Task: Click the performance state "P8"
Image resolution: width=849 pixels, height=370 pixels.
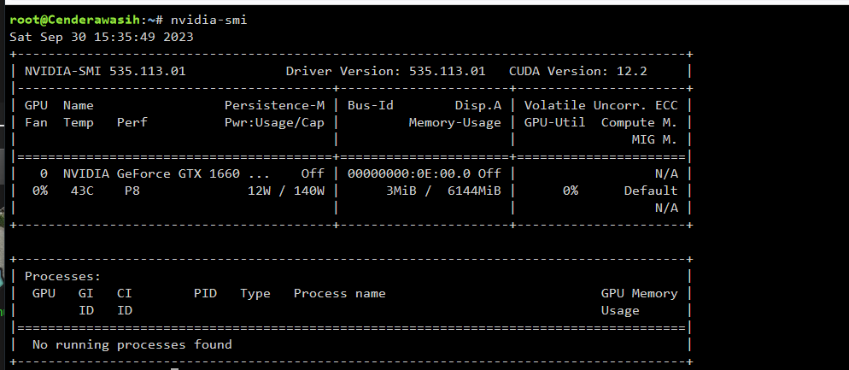Action: pos(132,191)
